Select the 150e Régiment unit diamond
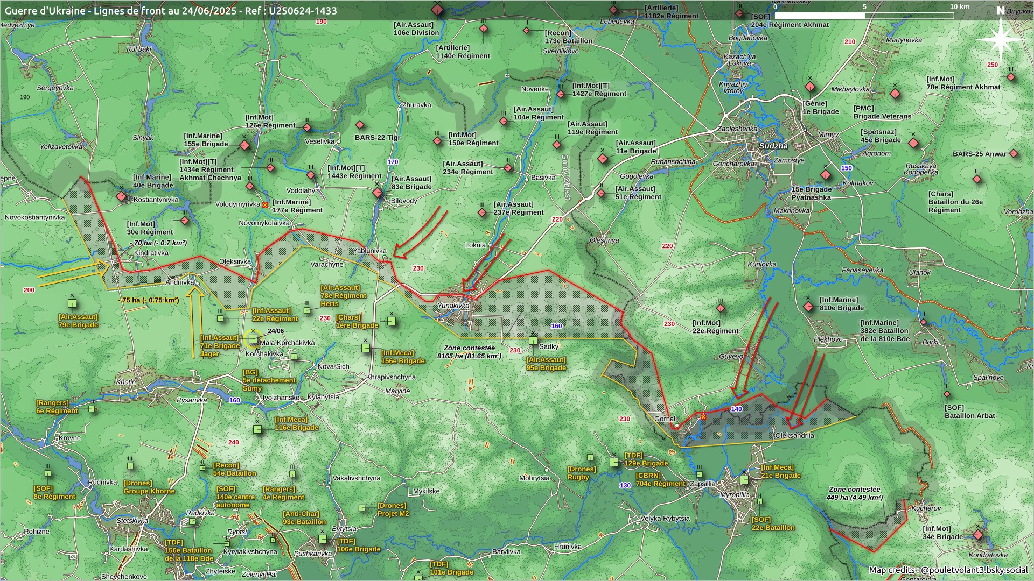The image size is (1034, 581). (x=437, y=141)
